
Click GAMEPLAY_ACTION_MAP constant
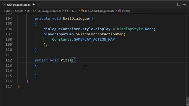94,39
